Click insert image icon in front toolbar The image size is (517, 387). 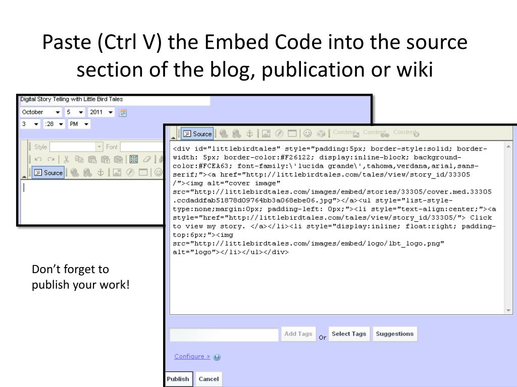266,133
